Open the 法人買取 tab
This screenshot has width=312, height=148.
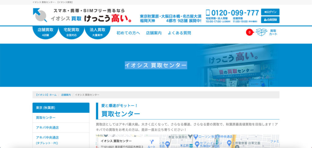pyautogui.click(x=97, y=32)
